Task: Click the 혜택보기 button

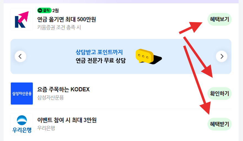Action: (220, 19)
